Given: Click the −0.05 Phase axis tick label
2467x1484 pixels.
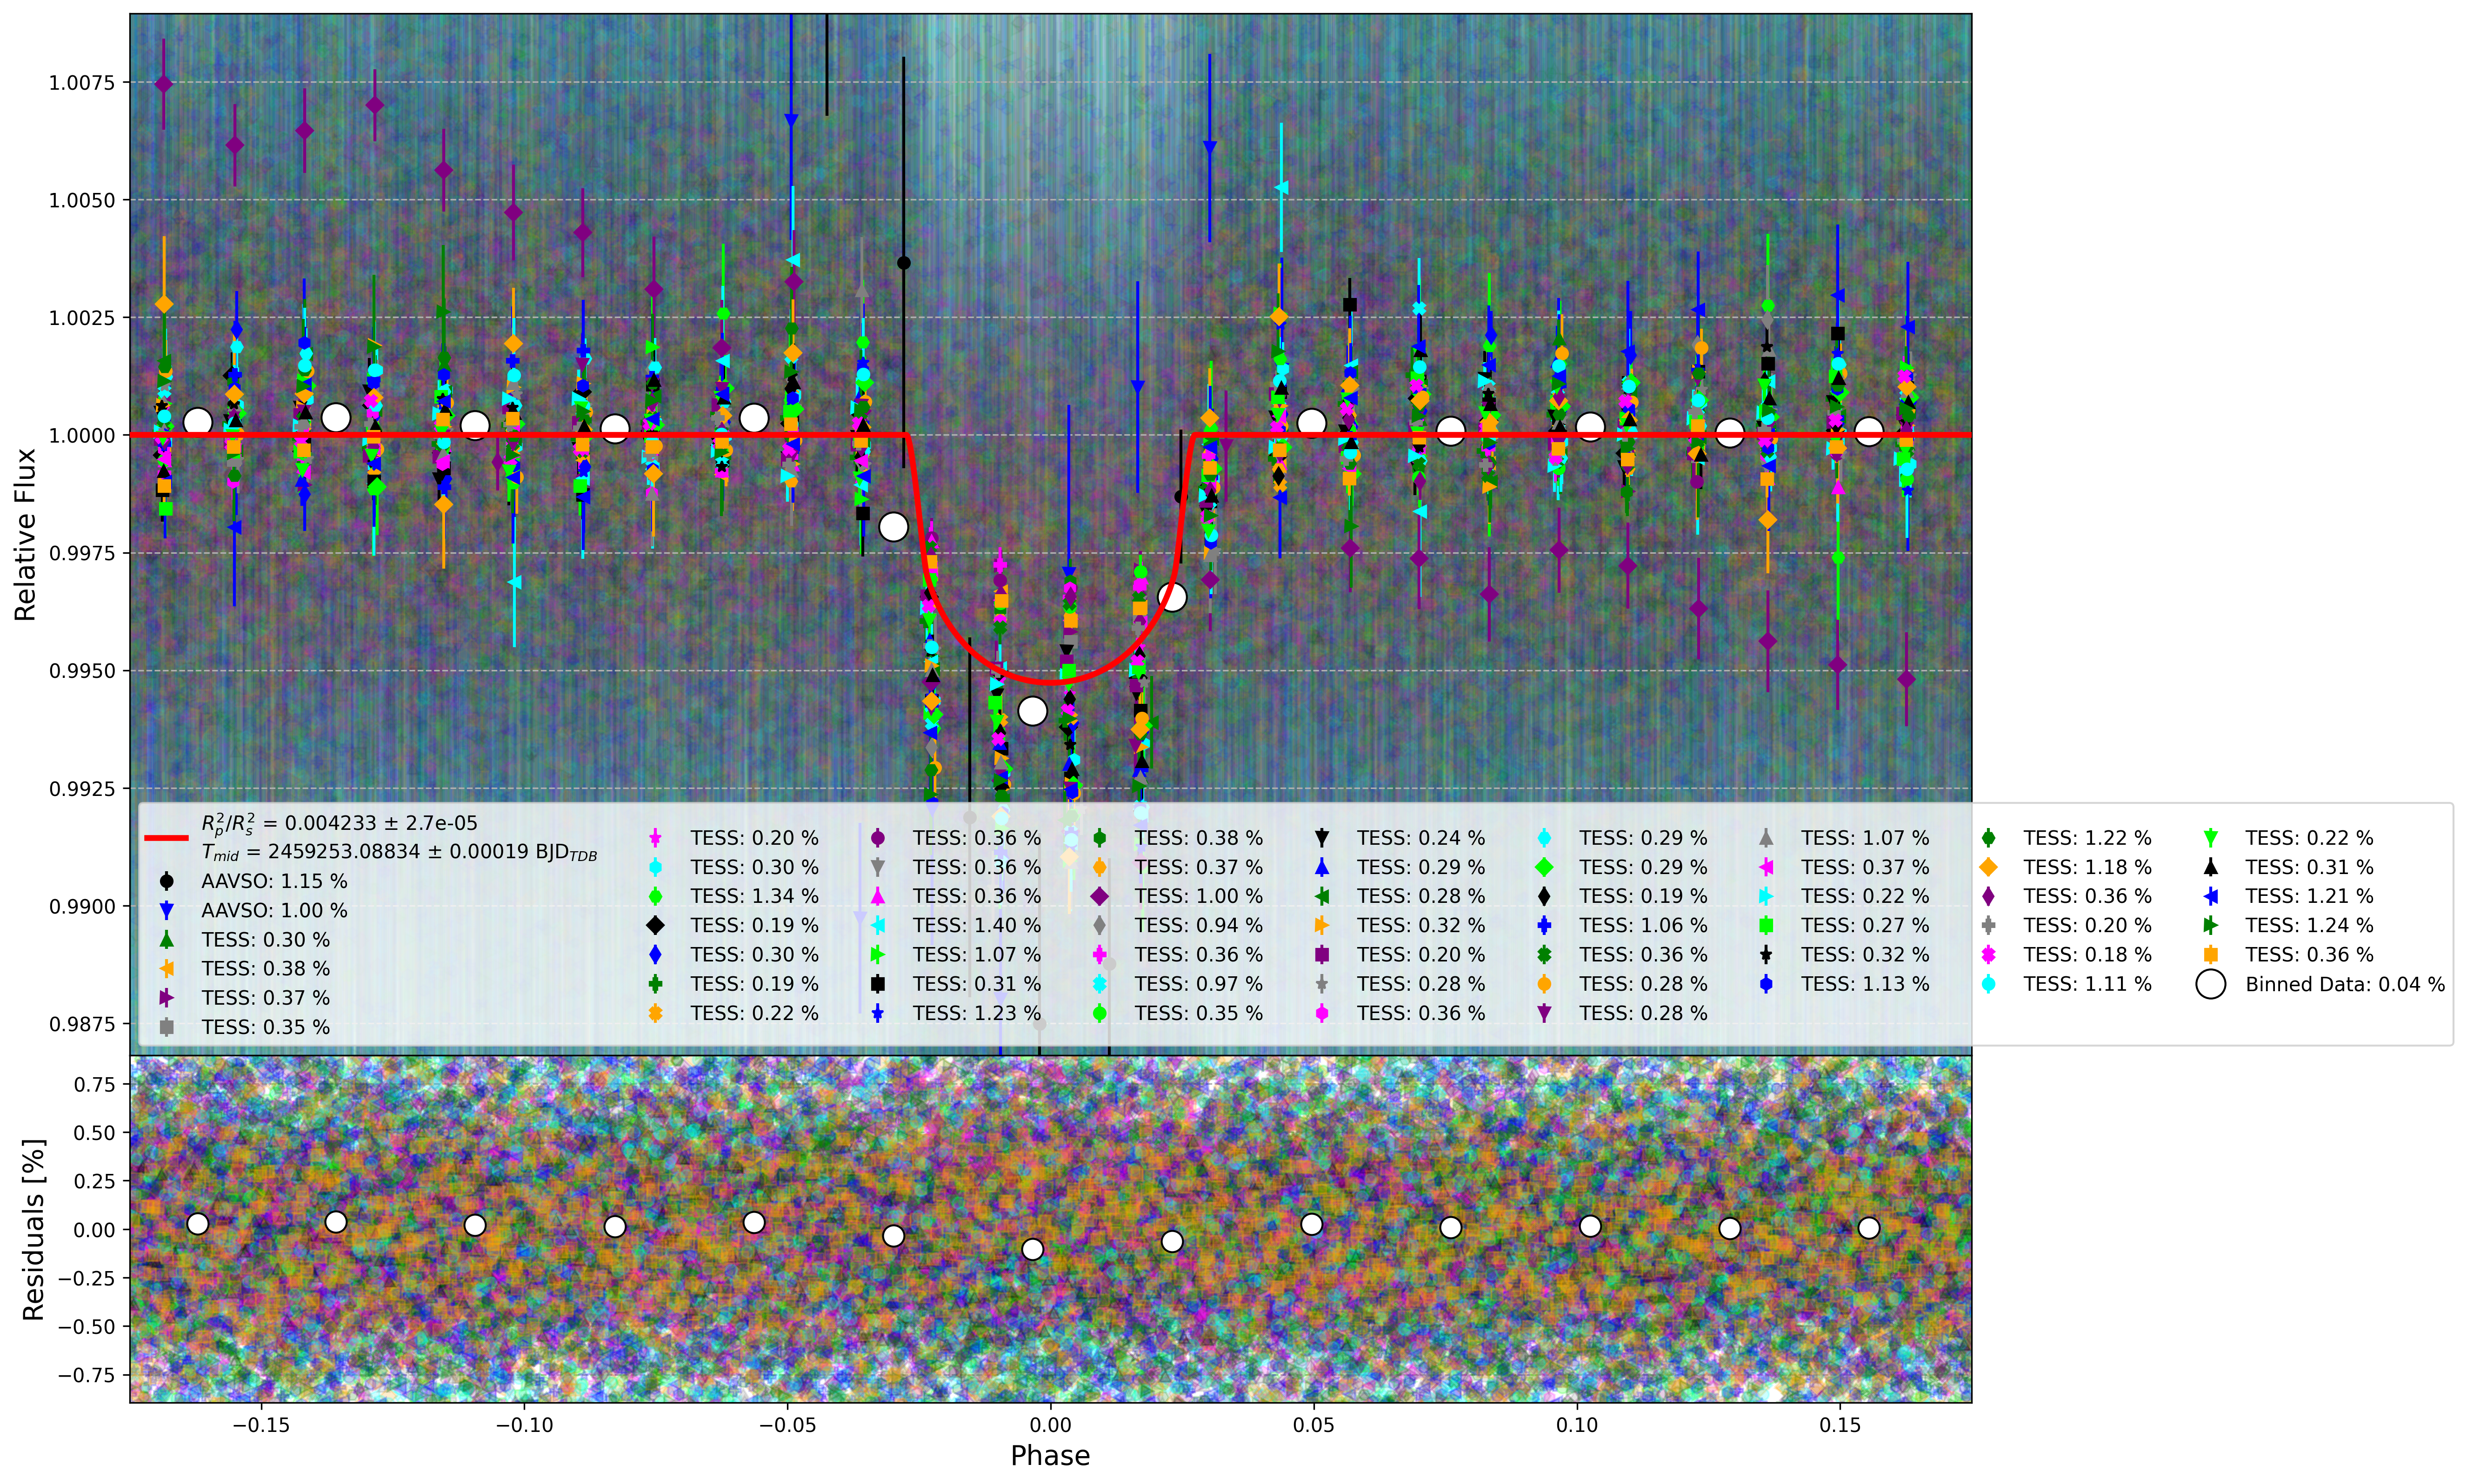Looking at the screenshot, I should (x=787, y=1425).
